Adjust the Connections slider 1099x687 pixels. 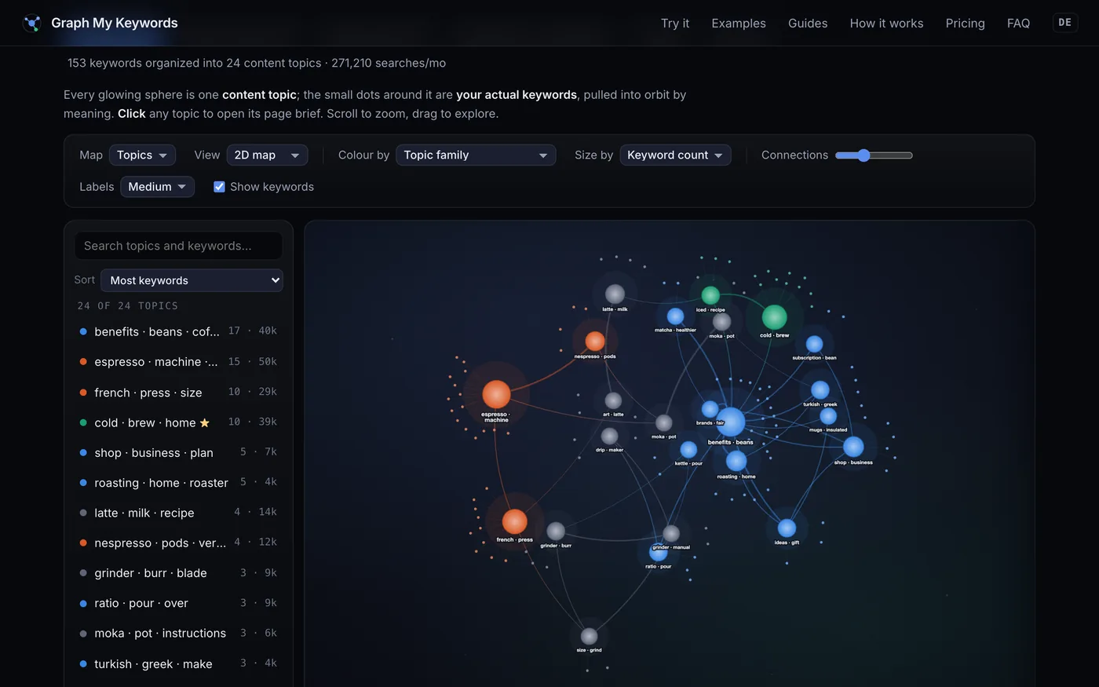(874, 155)
